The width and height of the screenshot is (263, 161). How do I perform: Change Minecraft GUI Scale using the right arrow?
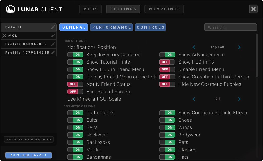[x=239, y=99]
